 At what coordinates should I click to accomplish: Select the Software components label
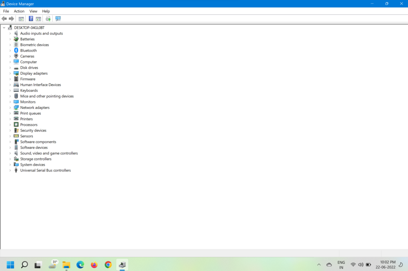coord(38,142)
